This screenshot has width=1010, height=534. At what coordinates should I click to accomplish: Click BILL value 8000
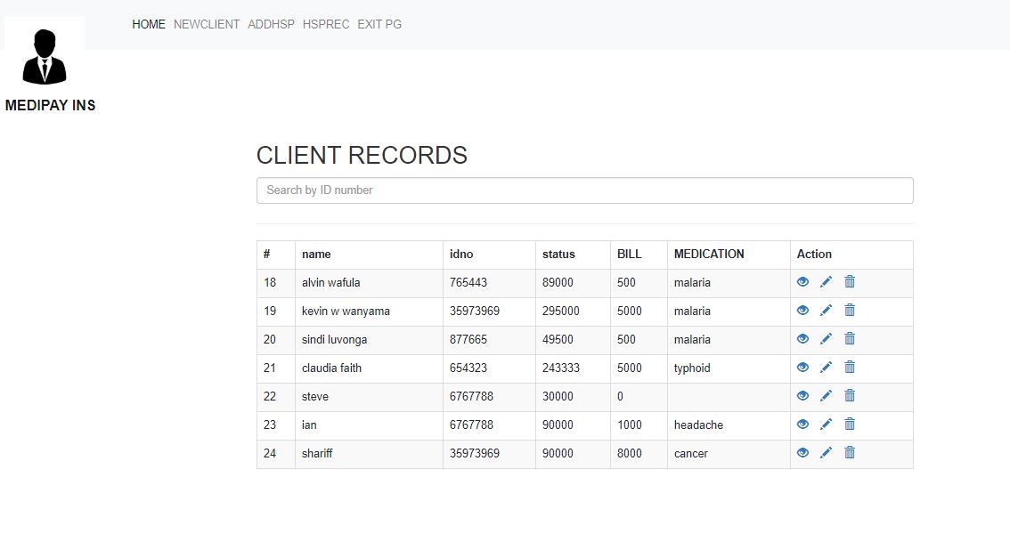[x=630, y=453]
